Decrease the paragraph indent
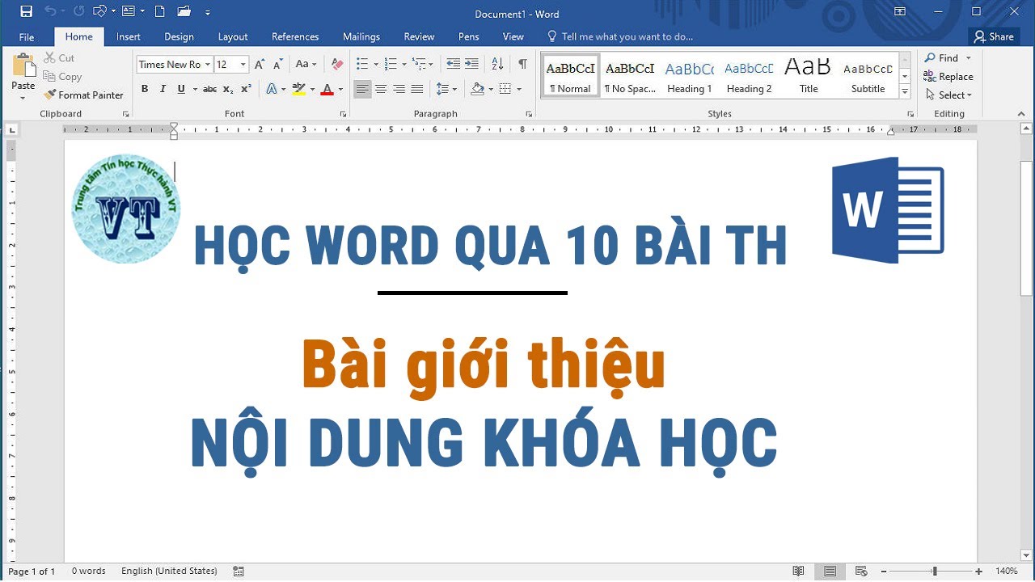Viewport: 1035px width, 582px height. [454, 64]
